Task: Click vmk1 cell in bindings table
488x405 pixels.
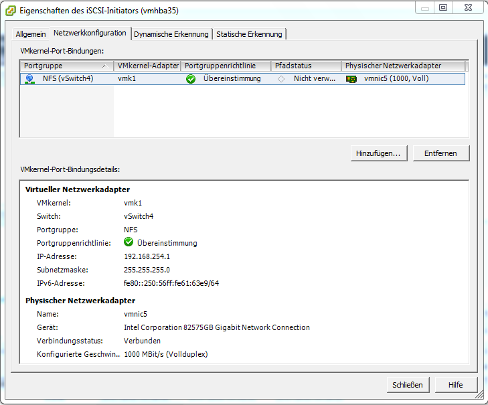Action: click(x=127, y=79)
